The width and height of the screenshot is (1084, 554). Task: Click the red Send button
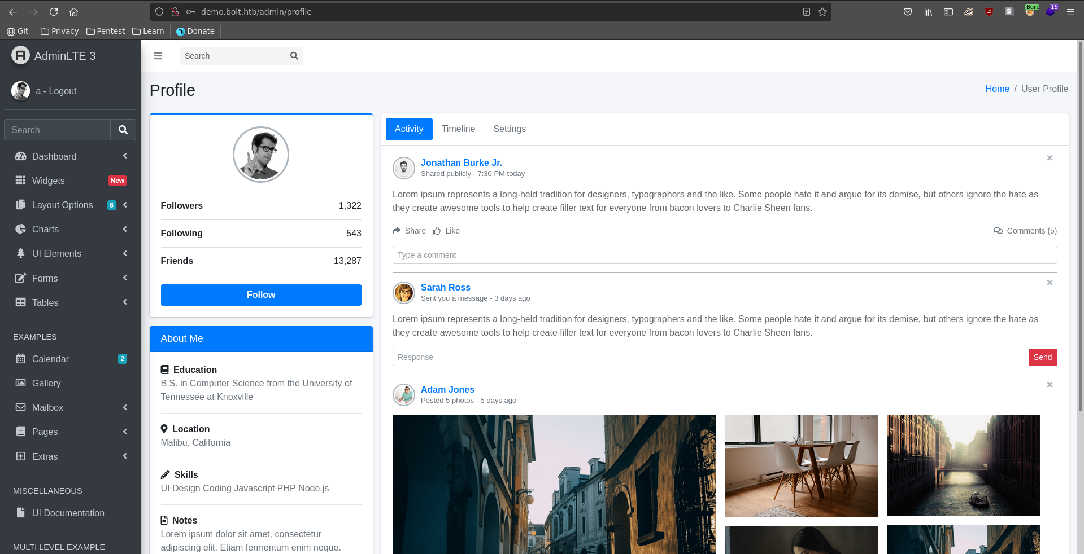coord(1042,357)
